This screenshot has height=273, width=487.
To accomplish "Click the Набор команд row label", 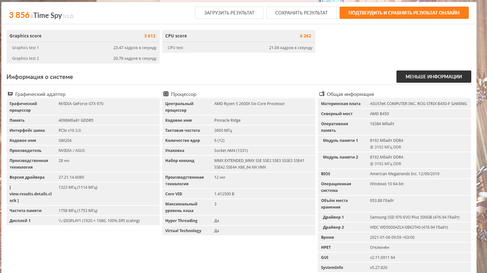I will click(180, 161).
